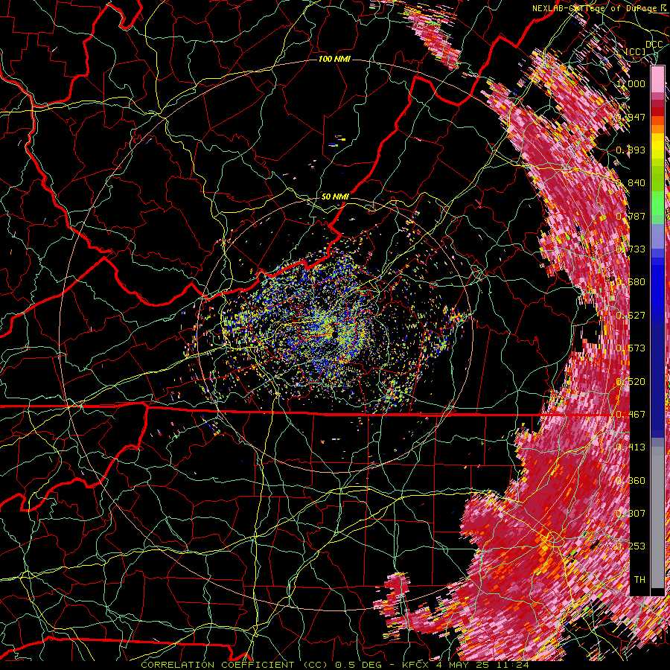Screen dimensions: 670x670
Task: Click the 0.893 scale value
Action: (631, 150)
